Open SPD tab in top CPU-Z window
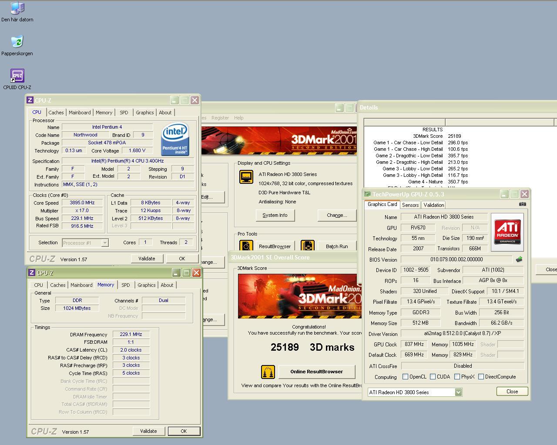 (124, 113)
